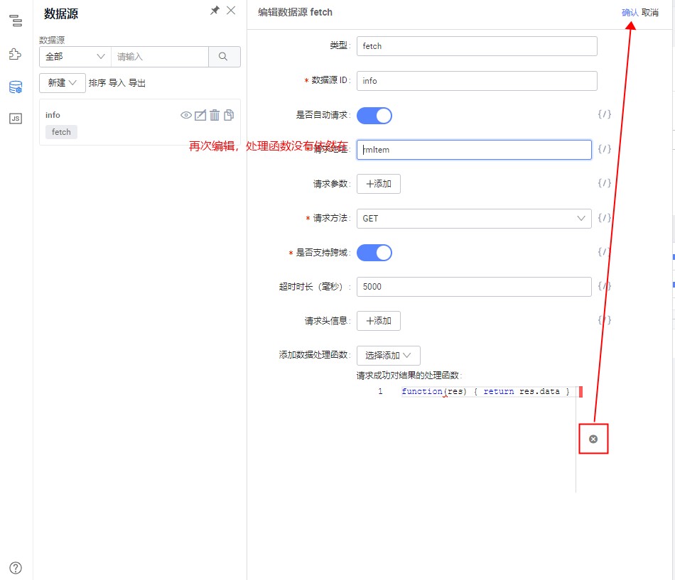This screenshot has height=580, width=675.
Task: Cancel editing with 取消
Action: 650,13
